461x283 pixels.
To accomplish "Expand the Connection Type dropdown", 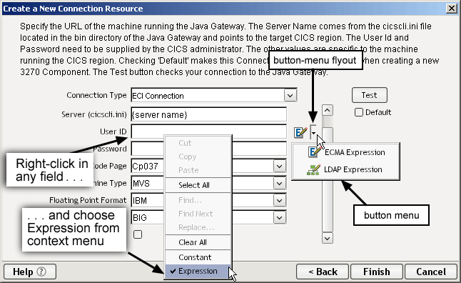I will point(290,96).
